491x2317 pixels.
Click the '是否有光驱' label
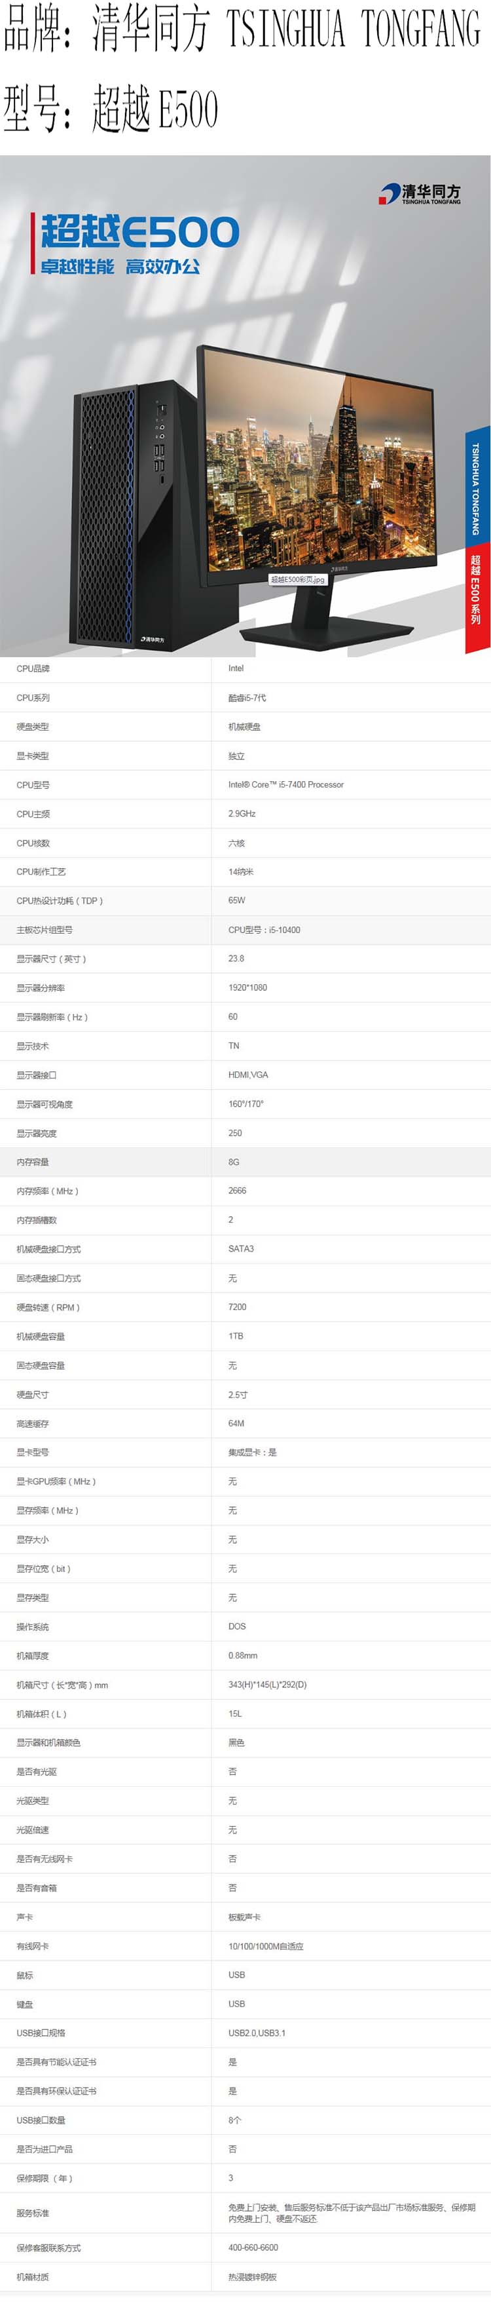pos(37,1771)
